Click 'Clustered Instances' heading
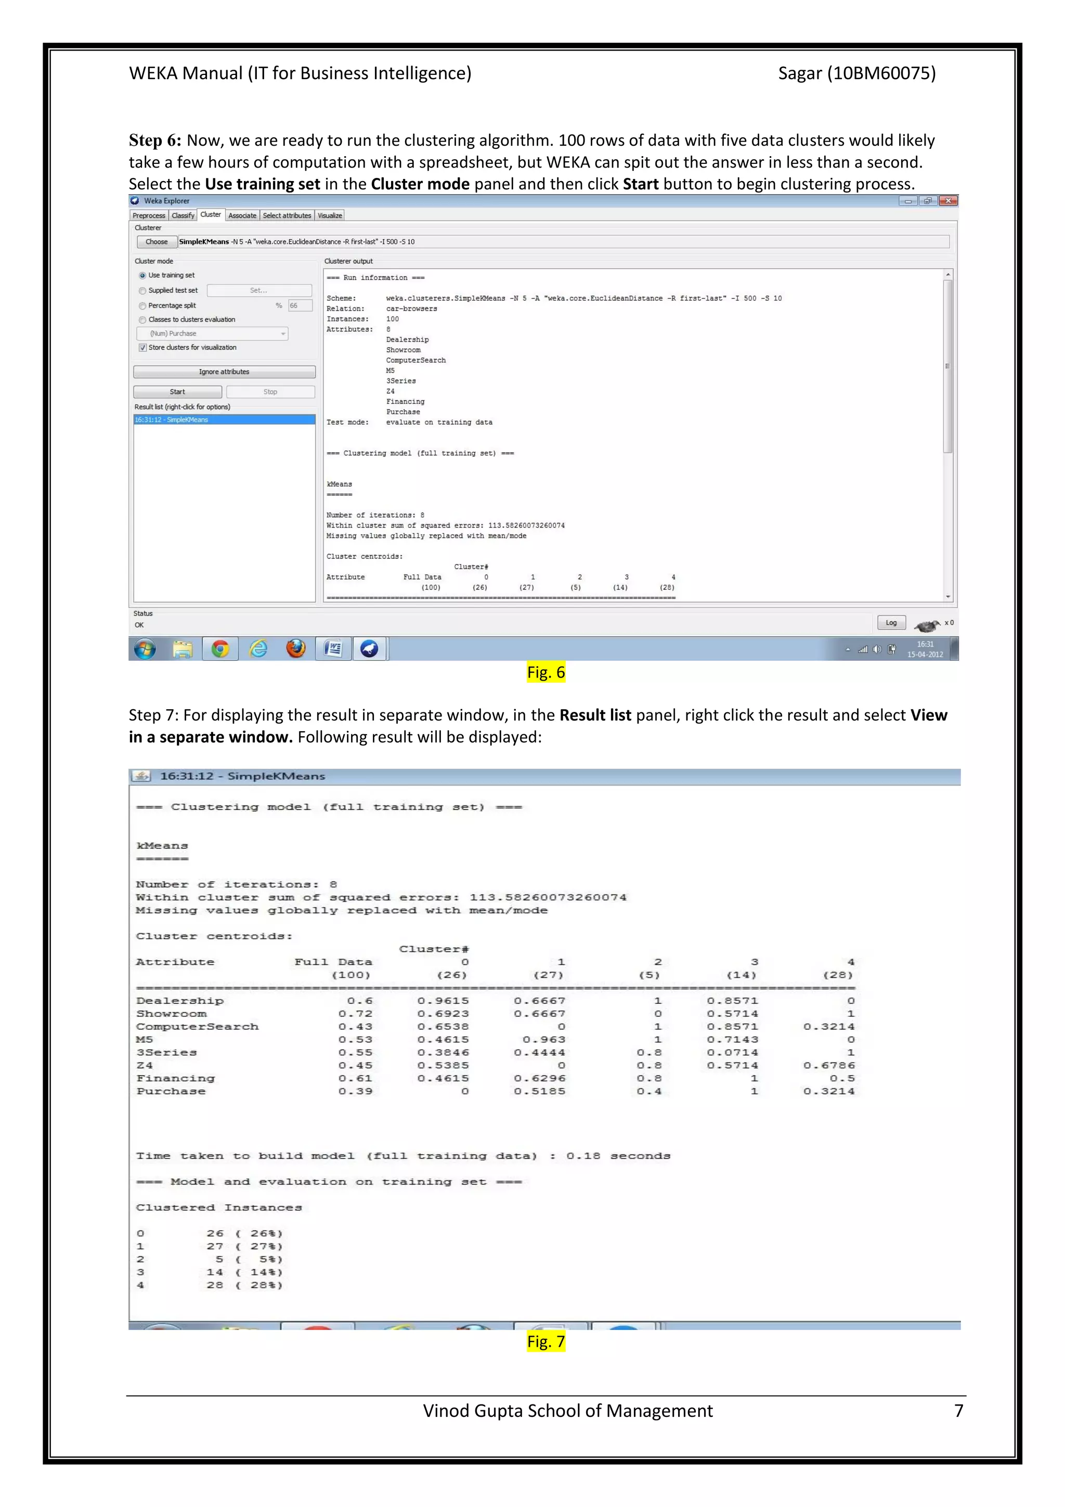The image size is (1065, 1507). coord(219,1208)
